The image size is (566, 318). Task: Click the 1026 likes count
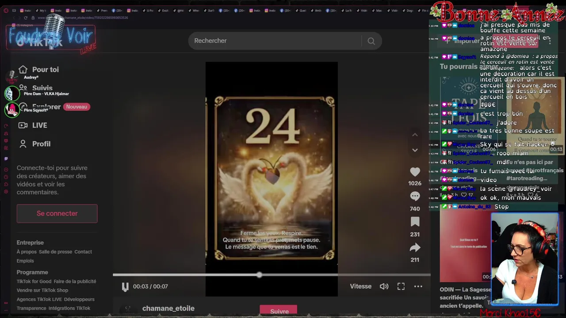[415, 183]
